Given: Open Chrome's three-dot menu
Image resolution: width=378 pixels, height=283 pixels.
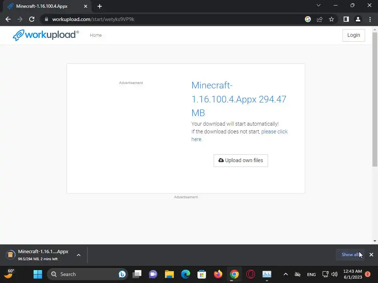Looking at the screenshot, I should click(x=370, y=19).
